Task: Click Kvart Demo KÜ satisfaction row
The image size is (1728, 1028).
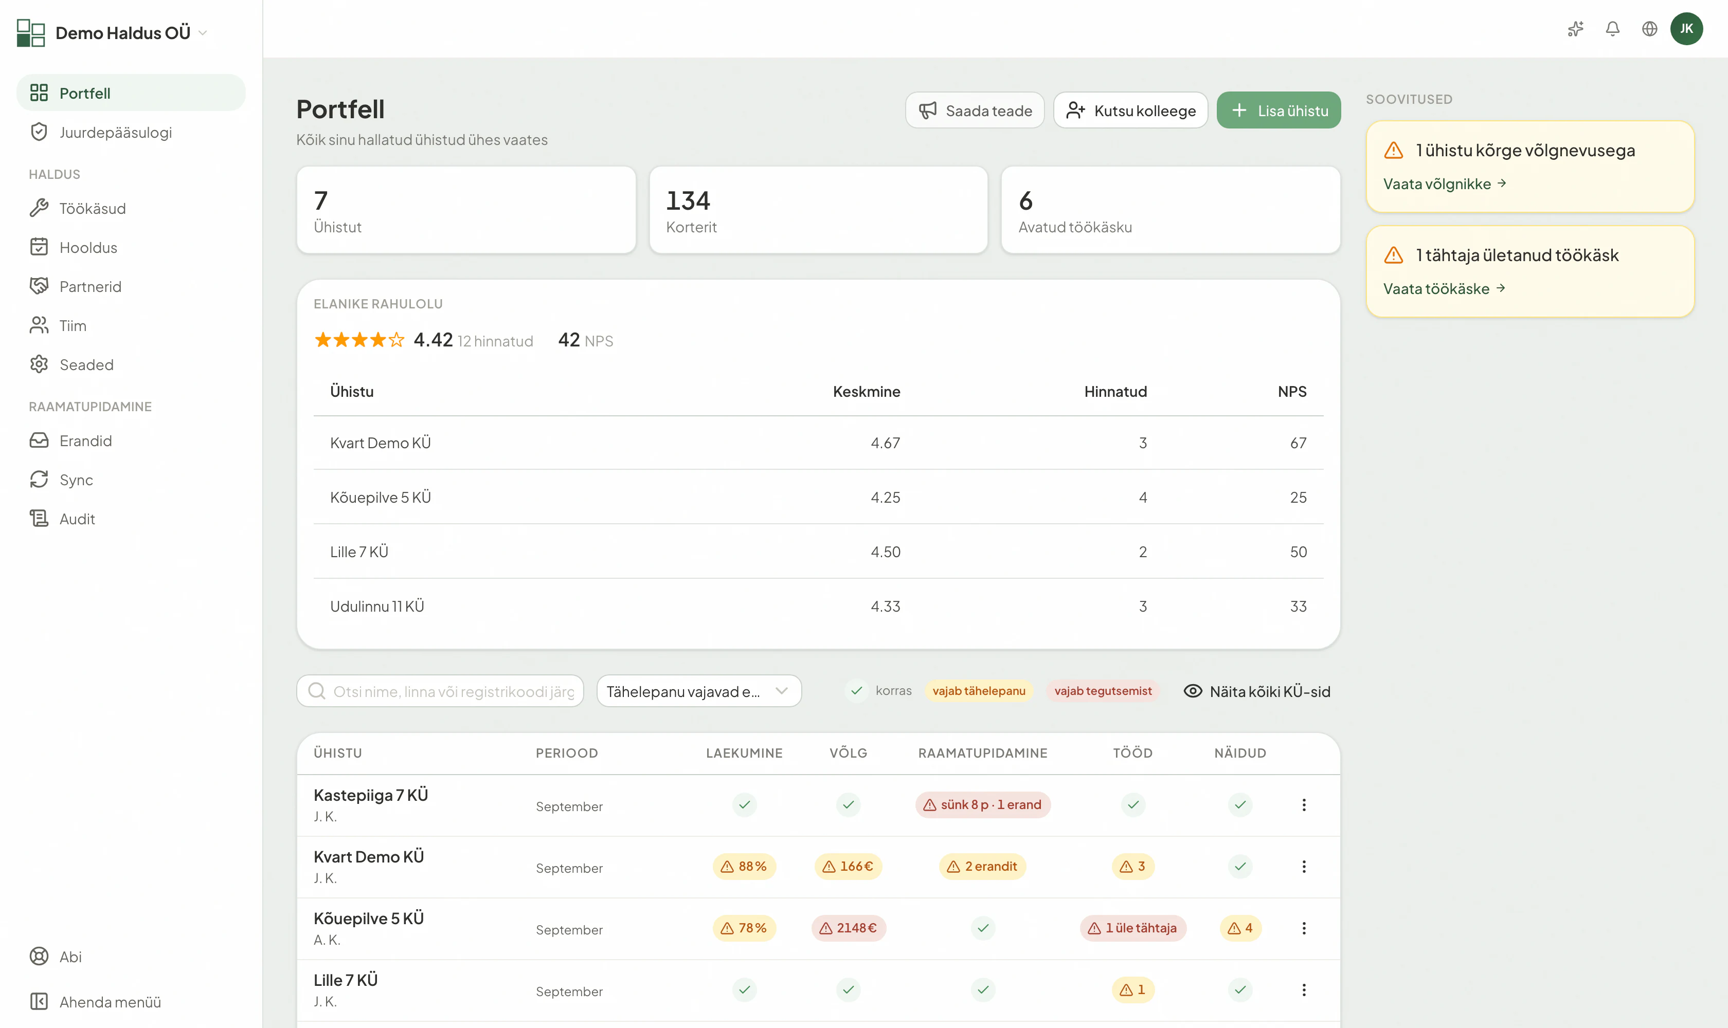Action: [819, 443]
